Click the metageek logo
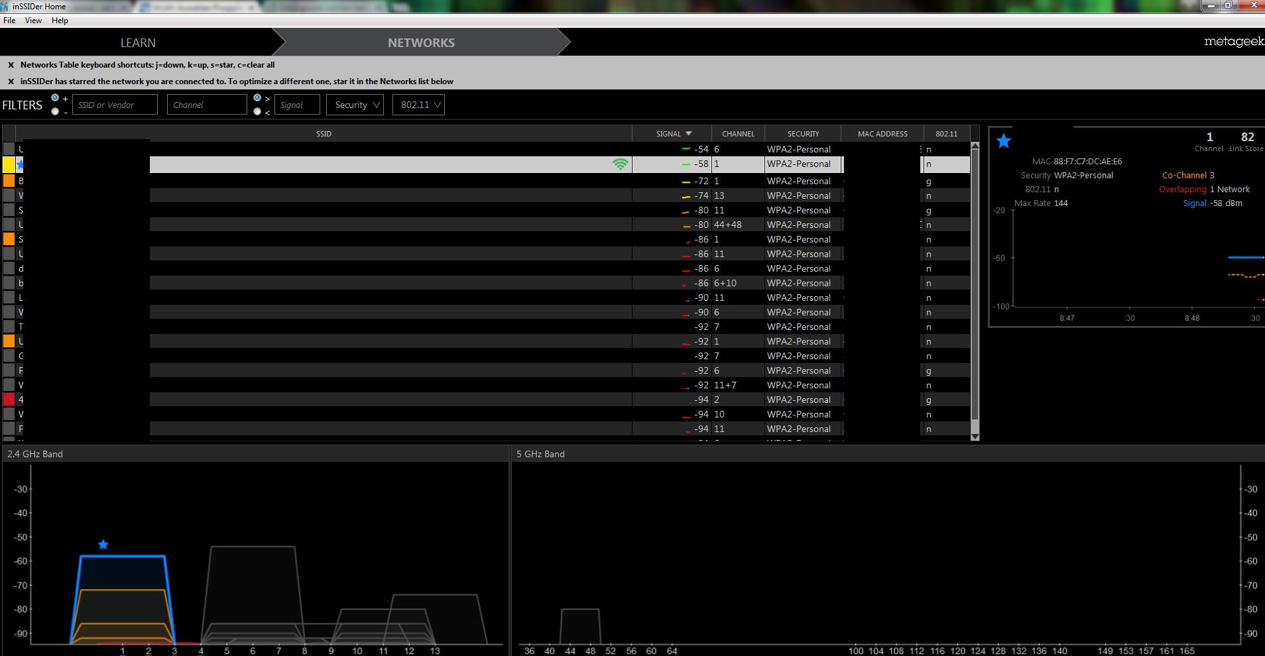 pos(1234,41)
